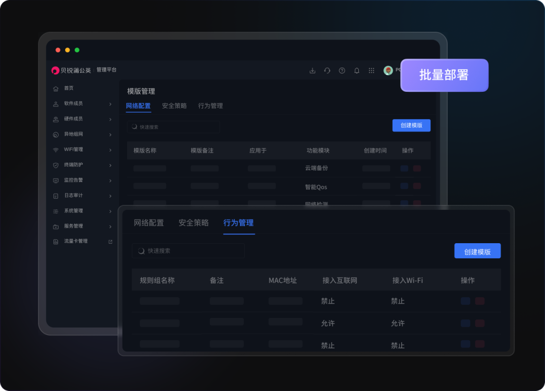Image resolution: width=545 pixels, height=391 pixels.
Task: Click the 软件成员 sidebar icon
Action: 56,104
